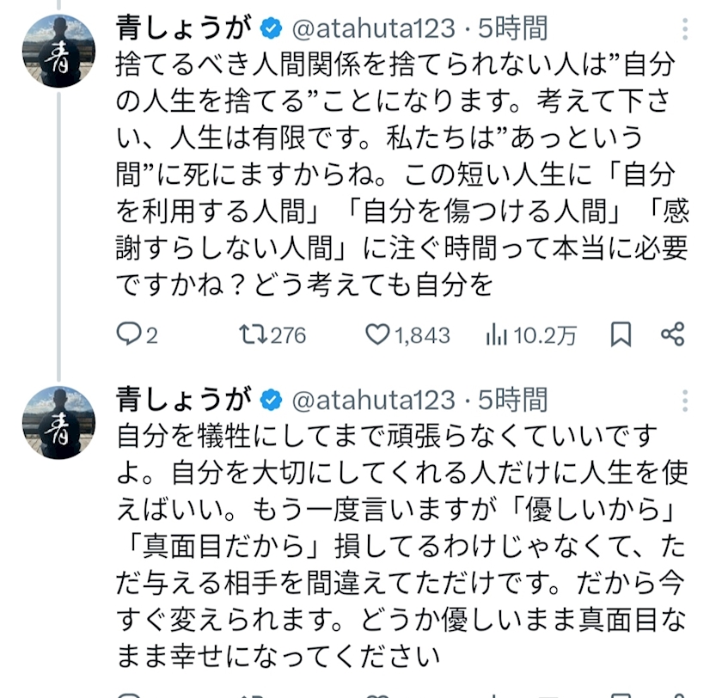Image resolution: width=722 pixels, height=698 pixels.
Task: Click @atahuta123 handle on the first post
Action: [x=374, y=28]
